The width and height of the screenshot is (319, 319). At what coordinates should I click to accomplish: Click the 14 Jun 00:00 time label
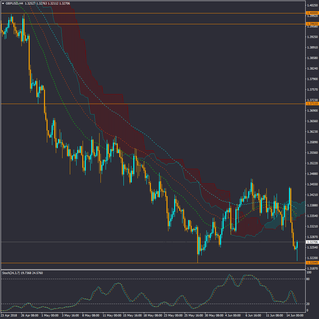click(295, 315)
